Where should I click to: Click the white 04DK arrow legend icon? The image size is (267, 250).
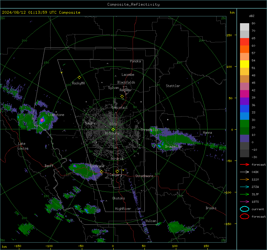tap(244, 172)
